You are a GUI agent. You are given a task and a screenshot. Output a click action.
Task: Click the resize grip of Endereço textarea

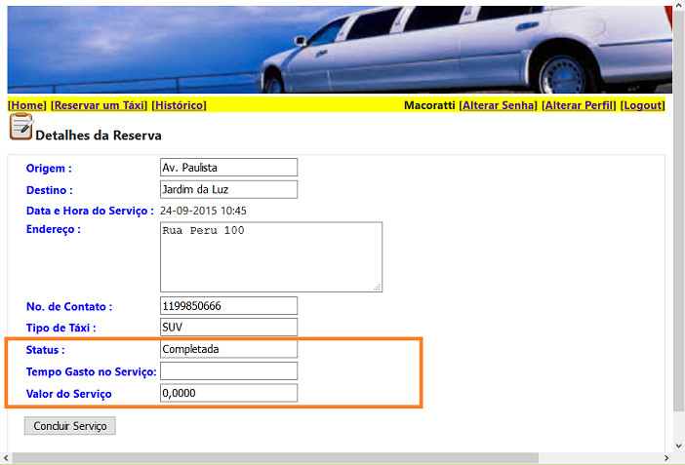[378, 287]
